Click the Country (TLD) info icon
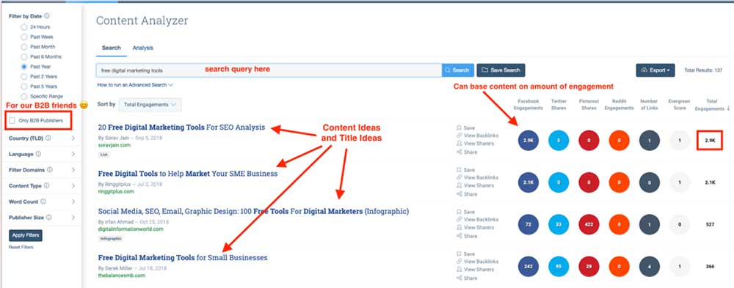The height and width of the screenshot is (288, 734). pyautogui.click(x=48, y=138)
